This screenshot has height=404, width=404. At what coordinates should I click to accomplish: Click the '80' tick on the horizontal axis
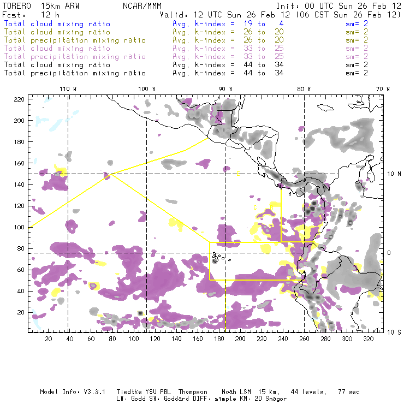(112, 339)
